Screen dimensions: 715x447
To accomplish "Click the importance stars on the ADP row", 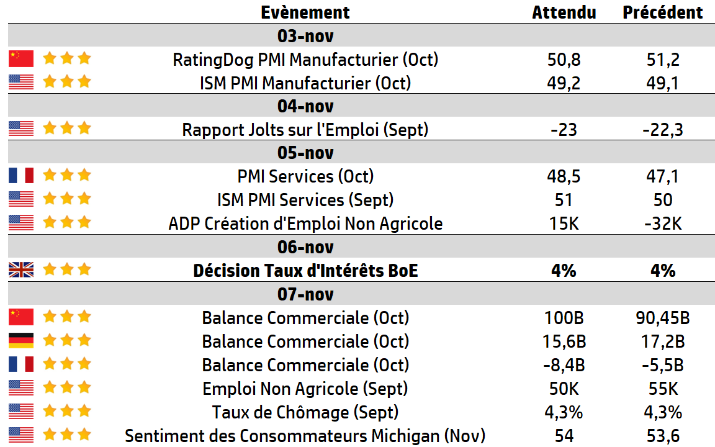I will (67, 222).
